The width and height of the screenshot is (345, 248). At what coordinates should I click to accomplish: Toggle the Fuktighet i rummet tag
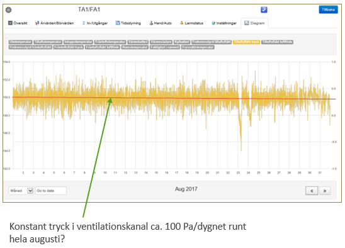(x=165, y=47)
